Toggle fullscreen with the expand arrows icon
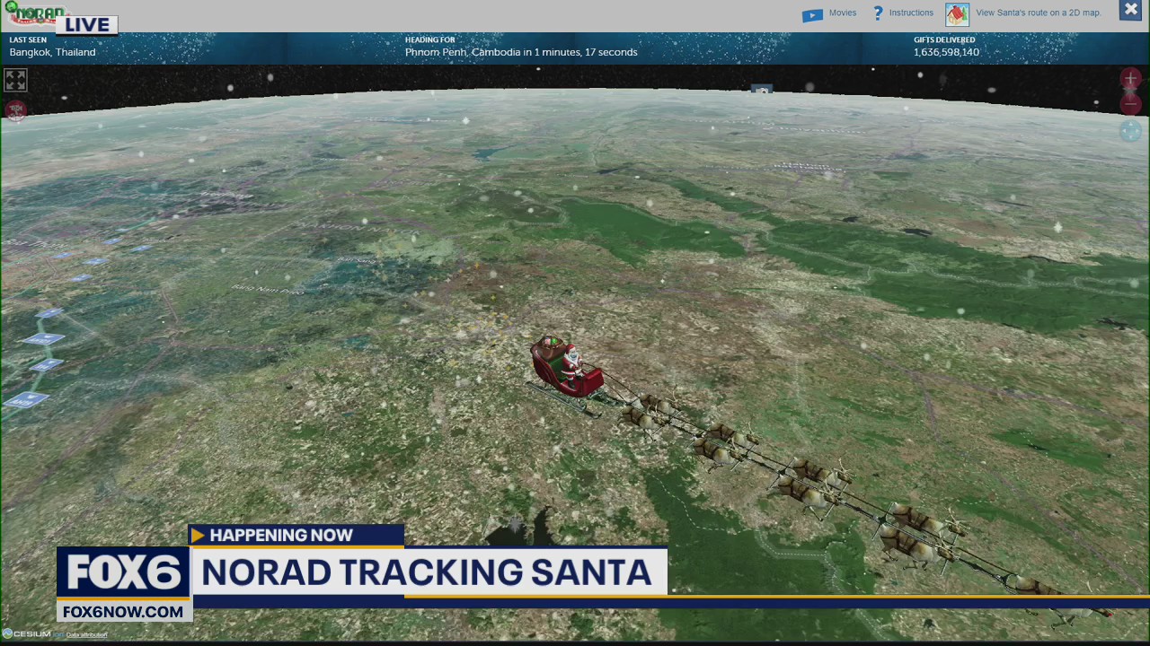The width and height of the screenshot is (1150, 646). click(x=15, y=81)
